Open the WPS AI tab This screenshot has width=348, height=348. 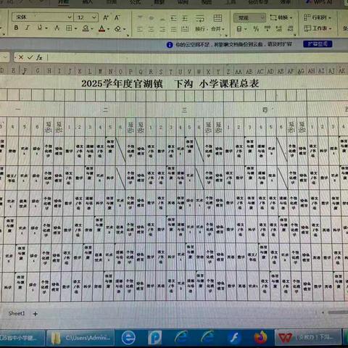322,2
